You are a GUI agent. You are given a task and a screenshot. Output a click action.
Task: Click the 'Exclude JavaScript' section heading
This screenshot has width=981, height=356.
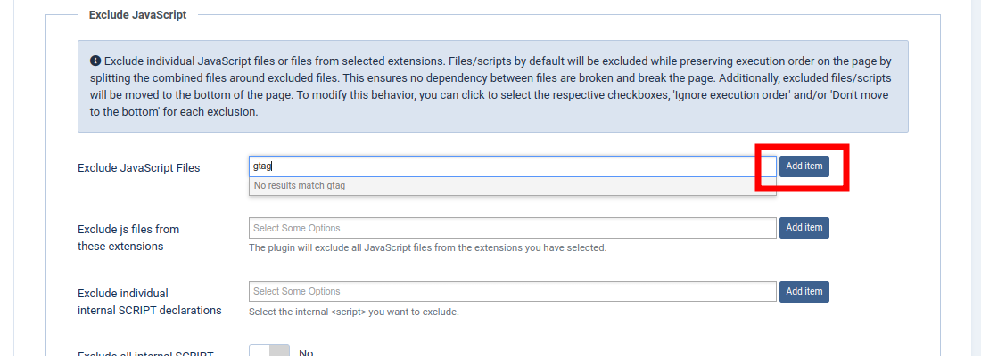[x=137, y=14]
